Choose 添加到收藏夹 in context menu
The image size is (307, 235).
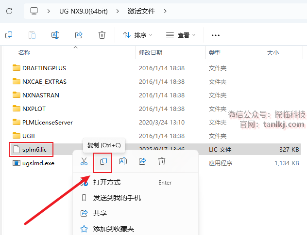[x=136, y=229]
